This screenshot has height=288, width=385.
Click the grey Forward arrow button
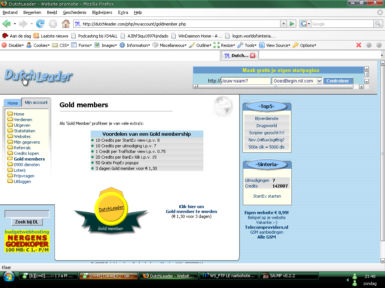click(23, 24)
